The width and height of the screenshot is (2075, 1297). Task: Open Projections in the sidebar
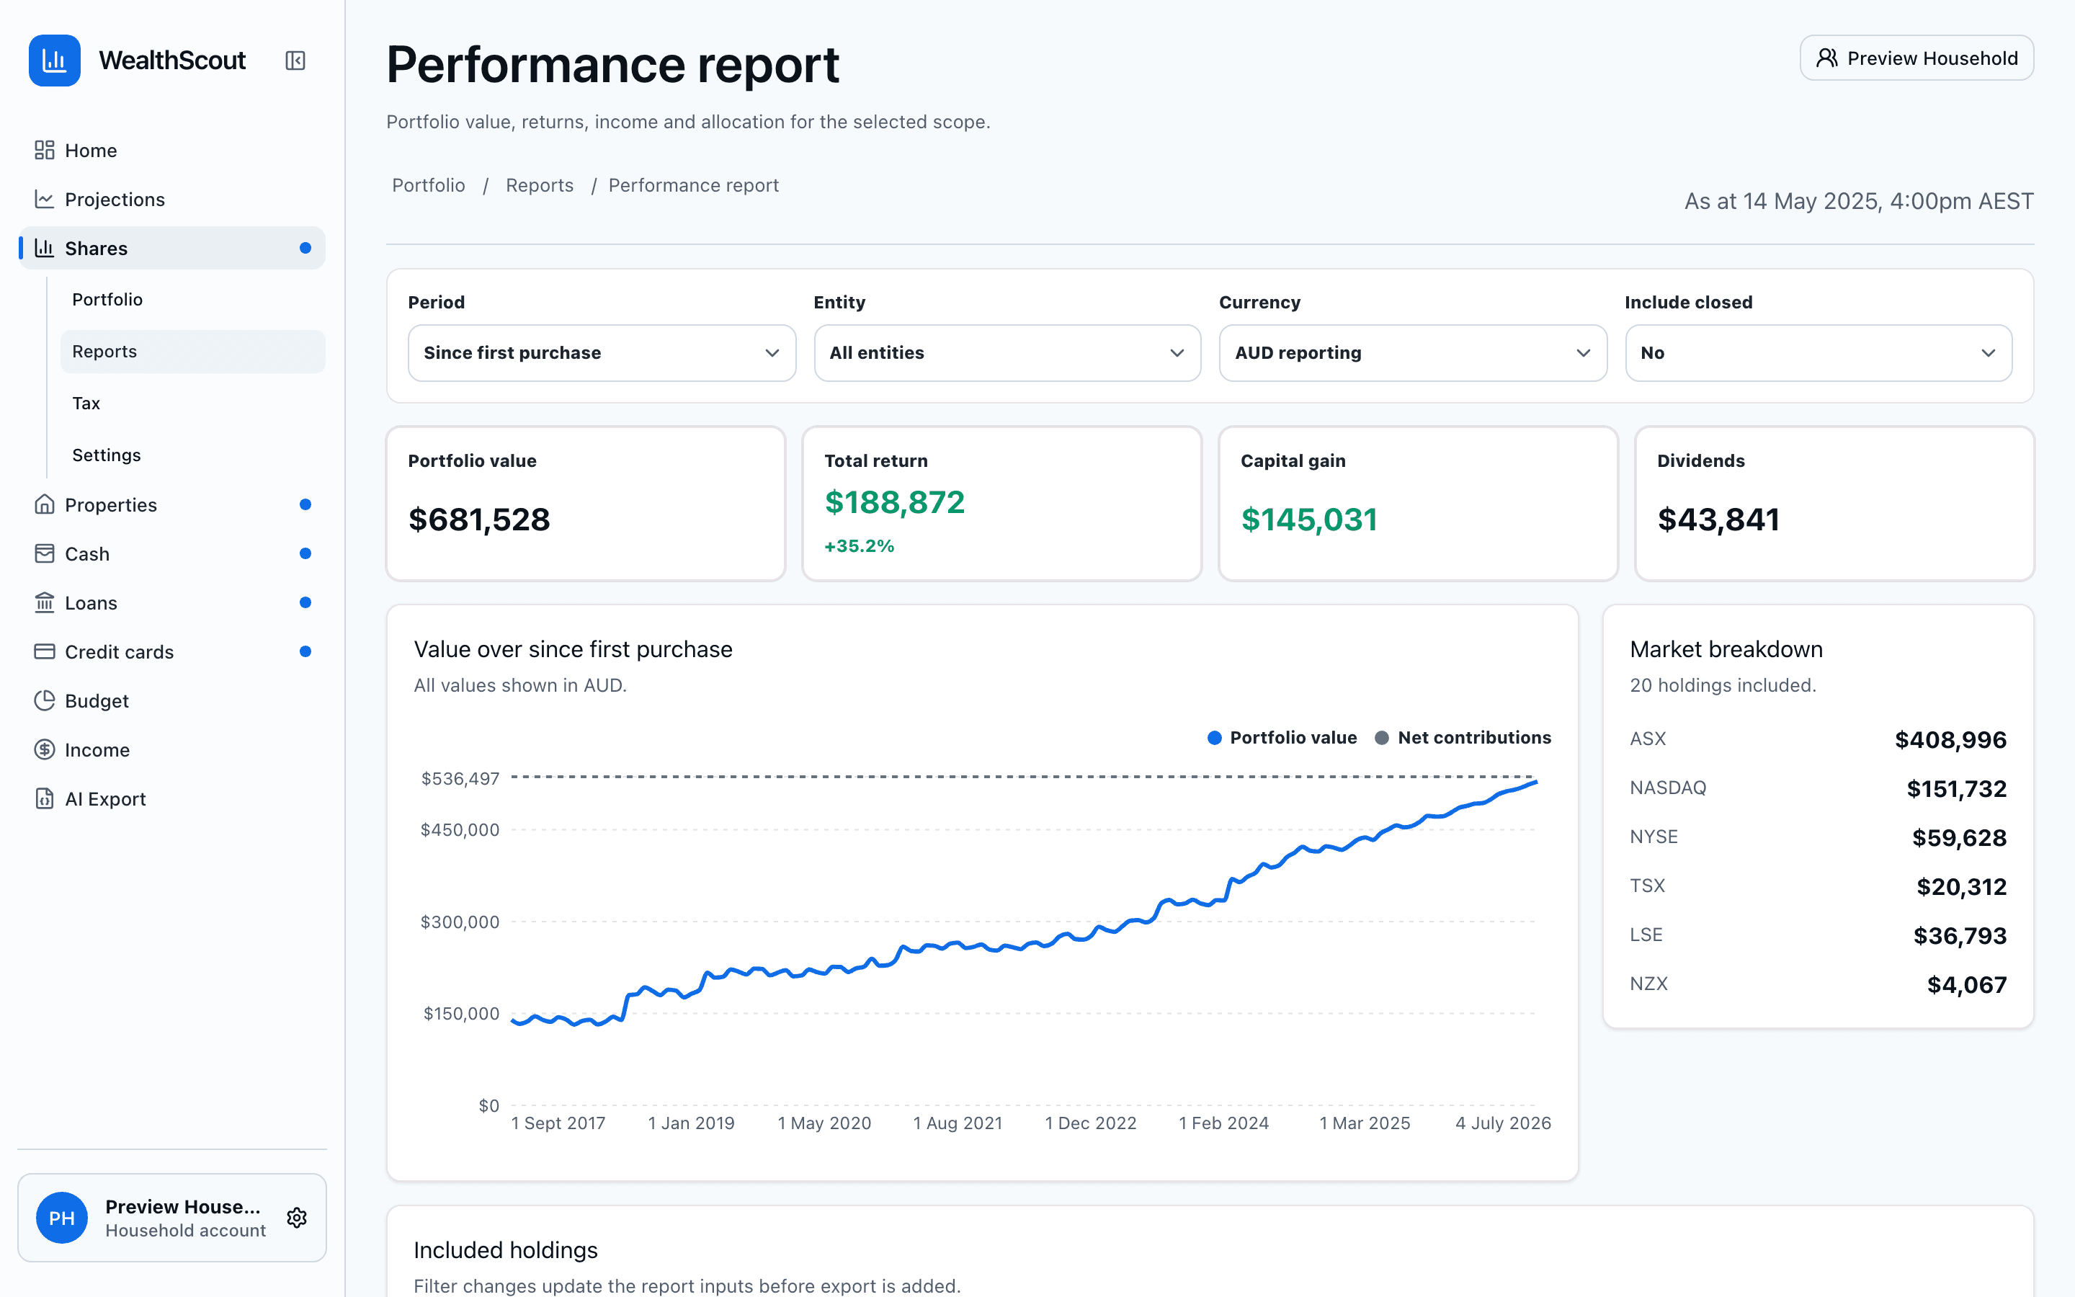[x=171, y=199]
